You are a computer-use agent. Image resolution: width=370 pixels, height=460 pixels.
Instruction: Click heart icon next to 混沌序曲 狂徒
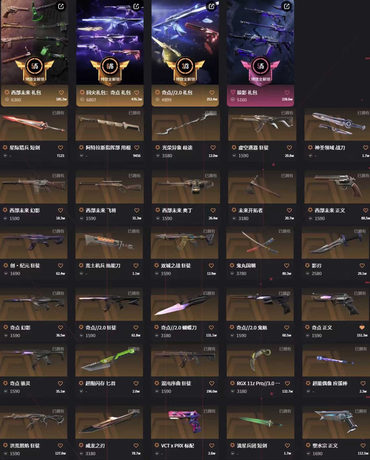click(212, 383)
